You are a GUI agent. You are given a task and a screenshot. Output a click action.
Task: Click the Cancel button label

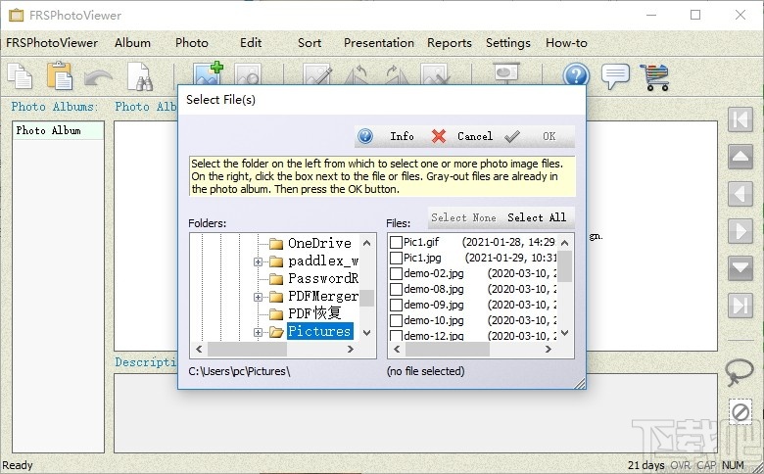point(475,136)
